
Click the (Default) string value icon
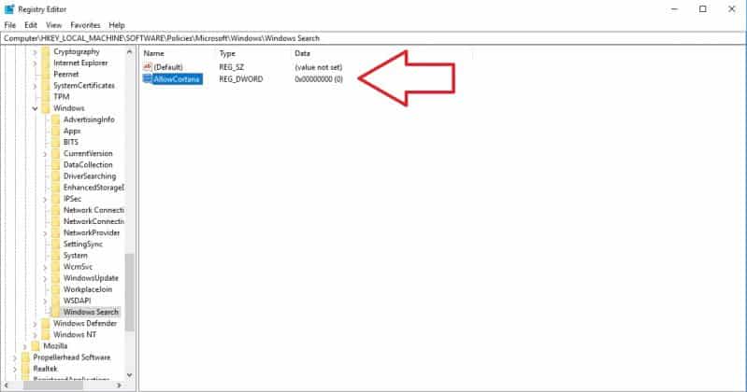click(x=147, y=67)
